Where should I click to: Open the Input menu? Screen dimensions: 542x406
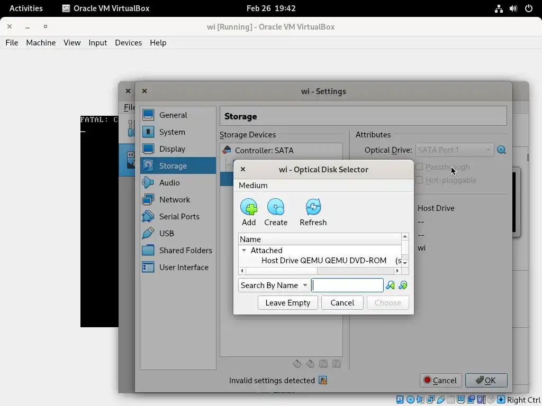click(98, 43)
